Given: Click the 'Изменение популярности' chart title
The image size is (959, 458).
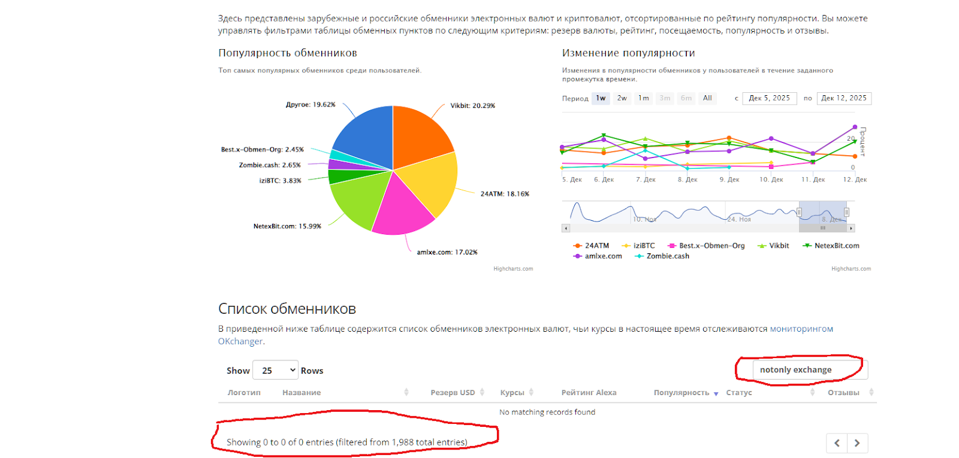Looking at the screenshot, I should tap(629, 53).
